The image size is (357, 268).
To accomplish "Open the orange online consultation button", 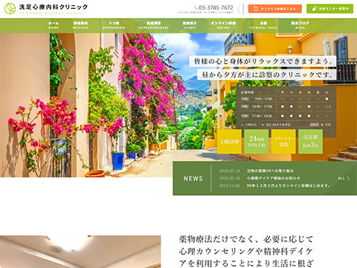I will point(275,9).
